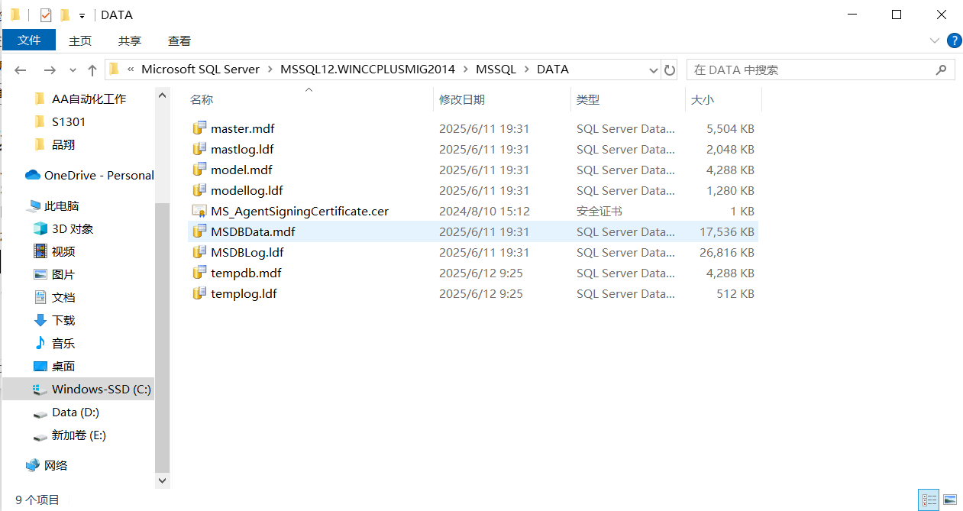
Task: Open recent locations dropdown next to the forward arrow
Action: point(73,70)
